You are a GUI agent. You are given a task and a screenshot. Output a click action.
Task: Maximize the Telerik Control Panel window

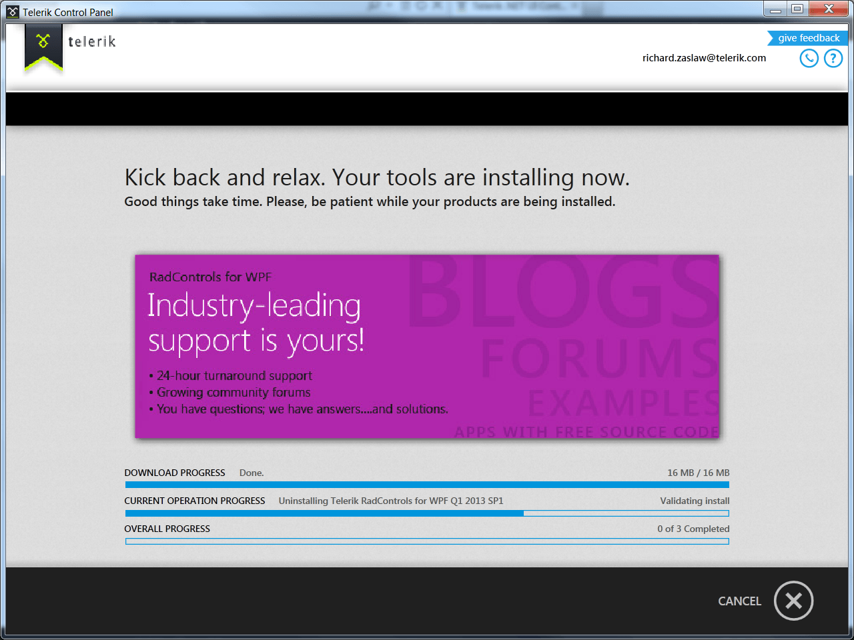(797, 9)
